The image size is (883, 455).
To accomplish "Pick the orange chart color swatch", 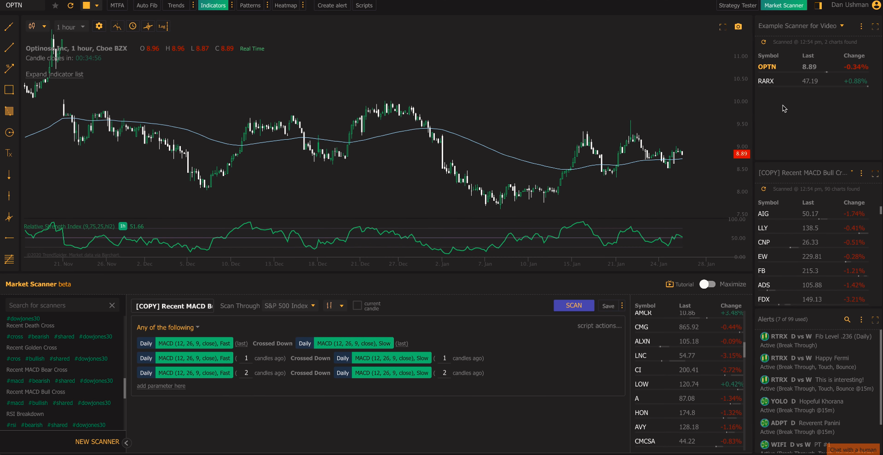I will [86, 6].
